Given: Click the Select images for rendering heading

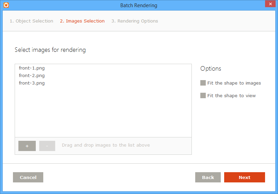Looking at the screenshot, I should pos(50,50).
